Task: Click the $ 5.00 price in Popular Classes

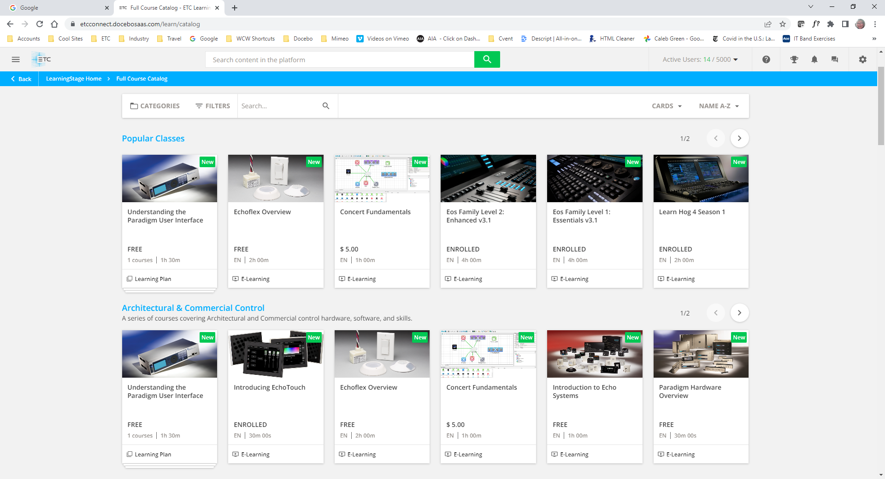Action: coord(349,249)
